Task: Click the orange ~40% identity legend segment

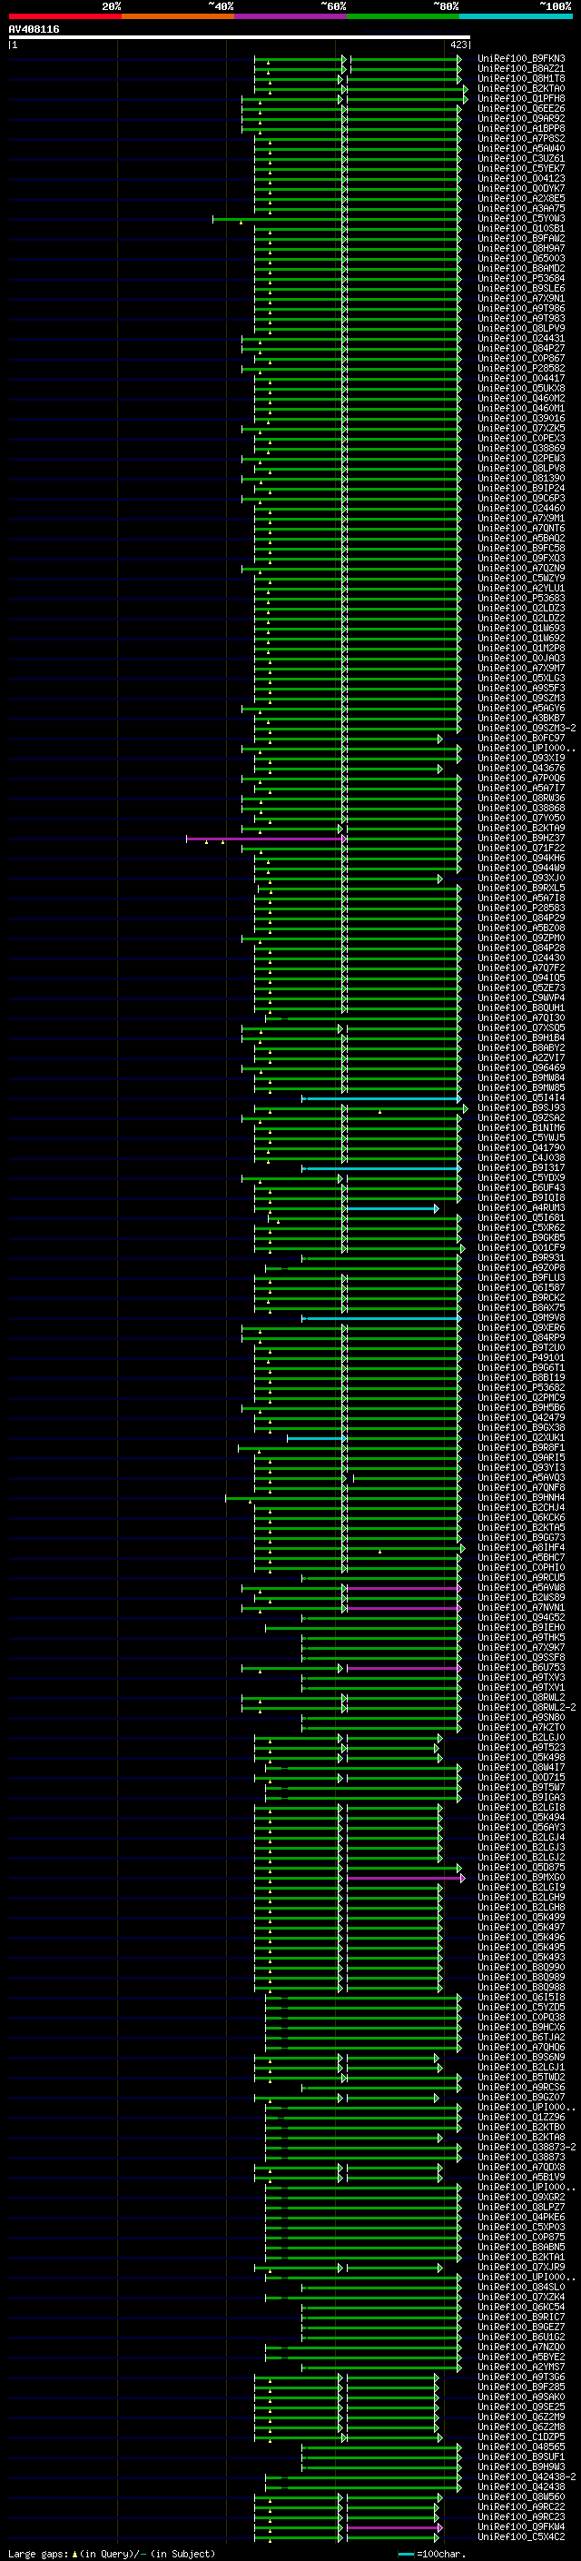Action: pyautogui.click(x=178, y=16)
